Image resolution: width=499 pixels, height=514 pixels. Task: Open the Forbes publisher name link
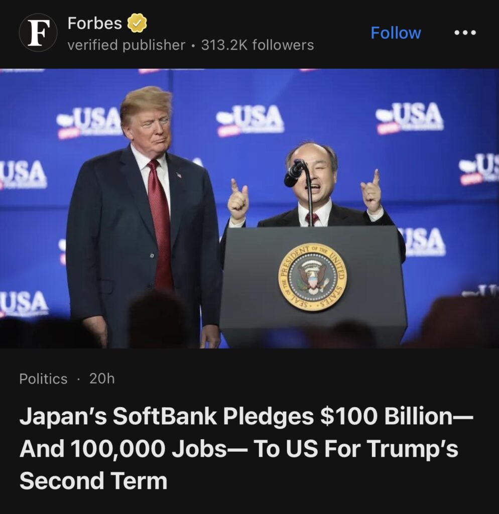95,23
